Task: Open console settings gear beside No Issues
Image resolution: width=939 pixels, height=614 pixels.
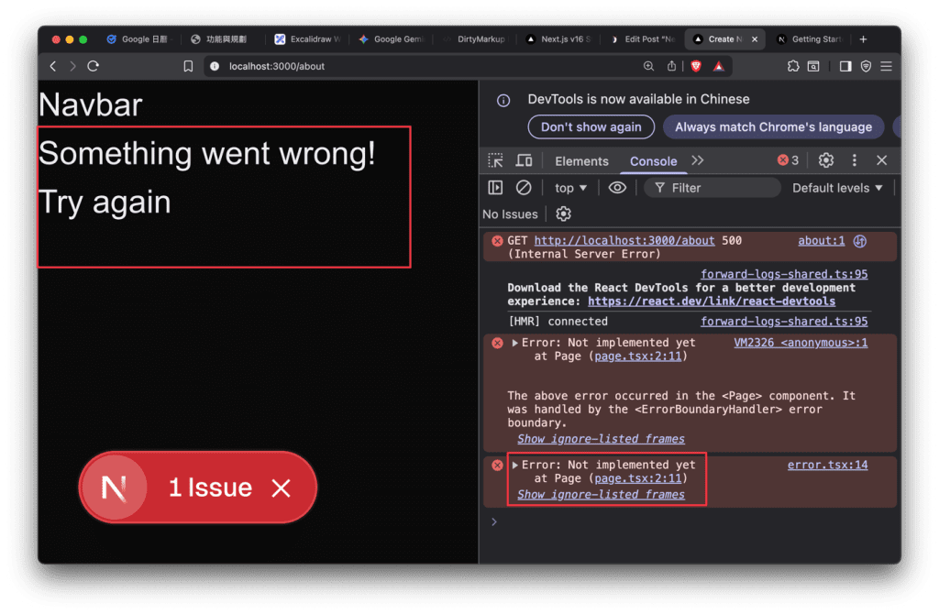Action: click(564, 214)
